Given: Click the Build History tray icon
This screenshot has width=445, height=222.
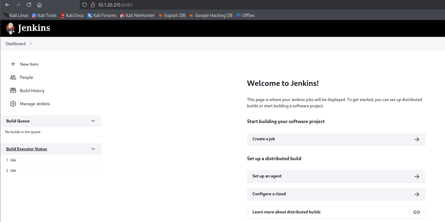Looking at the screenshot, I should [13, 90].
